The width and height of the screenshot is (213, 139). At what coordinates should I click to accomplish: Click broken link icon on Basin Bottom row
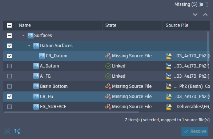pyautogui.click(x=108, y=86)
